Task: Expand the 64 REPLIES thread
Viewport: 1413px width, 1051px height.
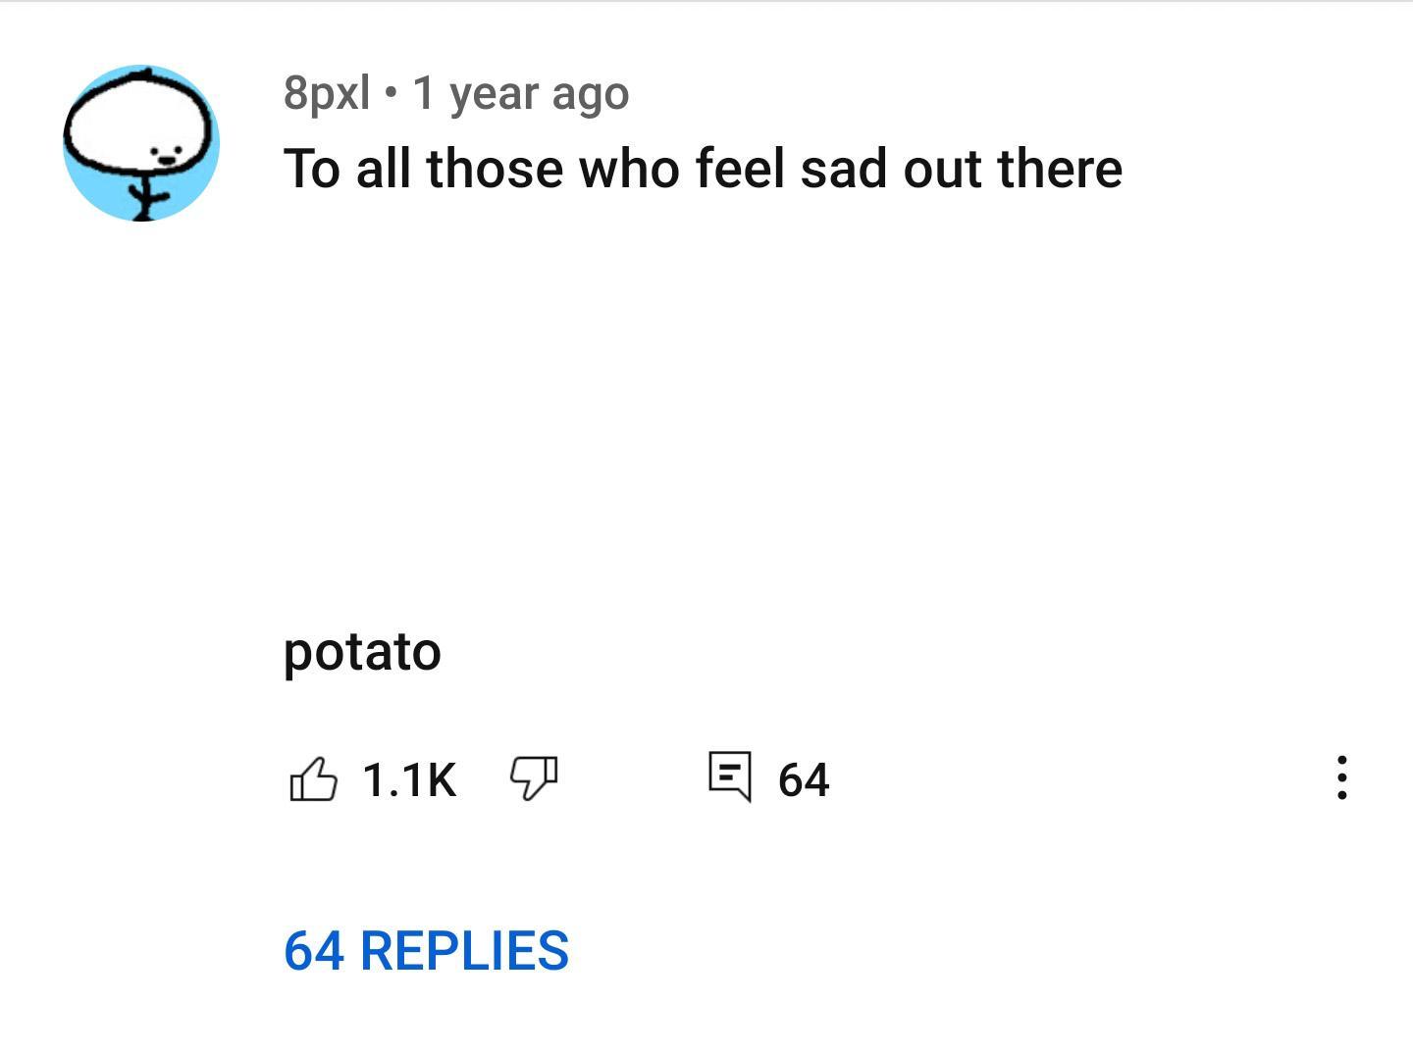Action: (x=426, y=950)
